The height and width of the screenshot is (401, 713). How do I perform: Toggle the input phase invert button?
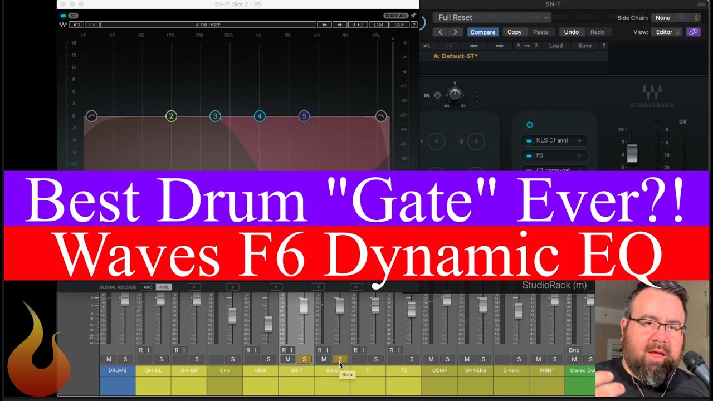437,95
